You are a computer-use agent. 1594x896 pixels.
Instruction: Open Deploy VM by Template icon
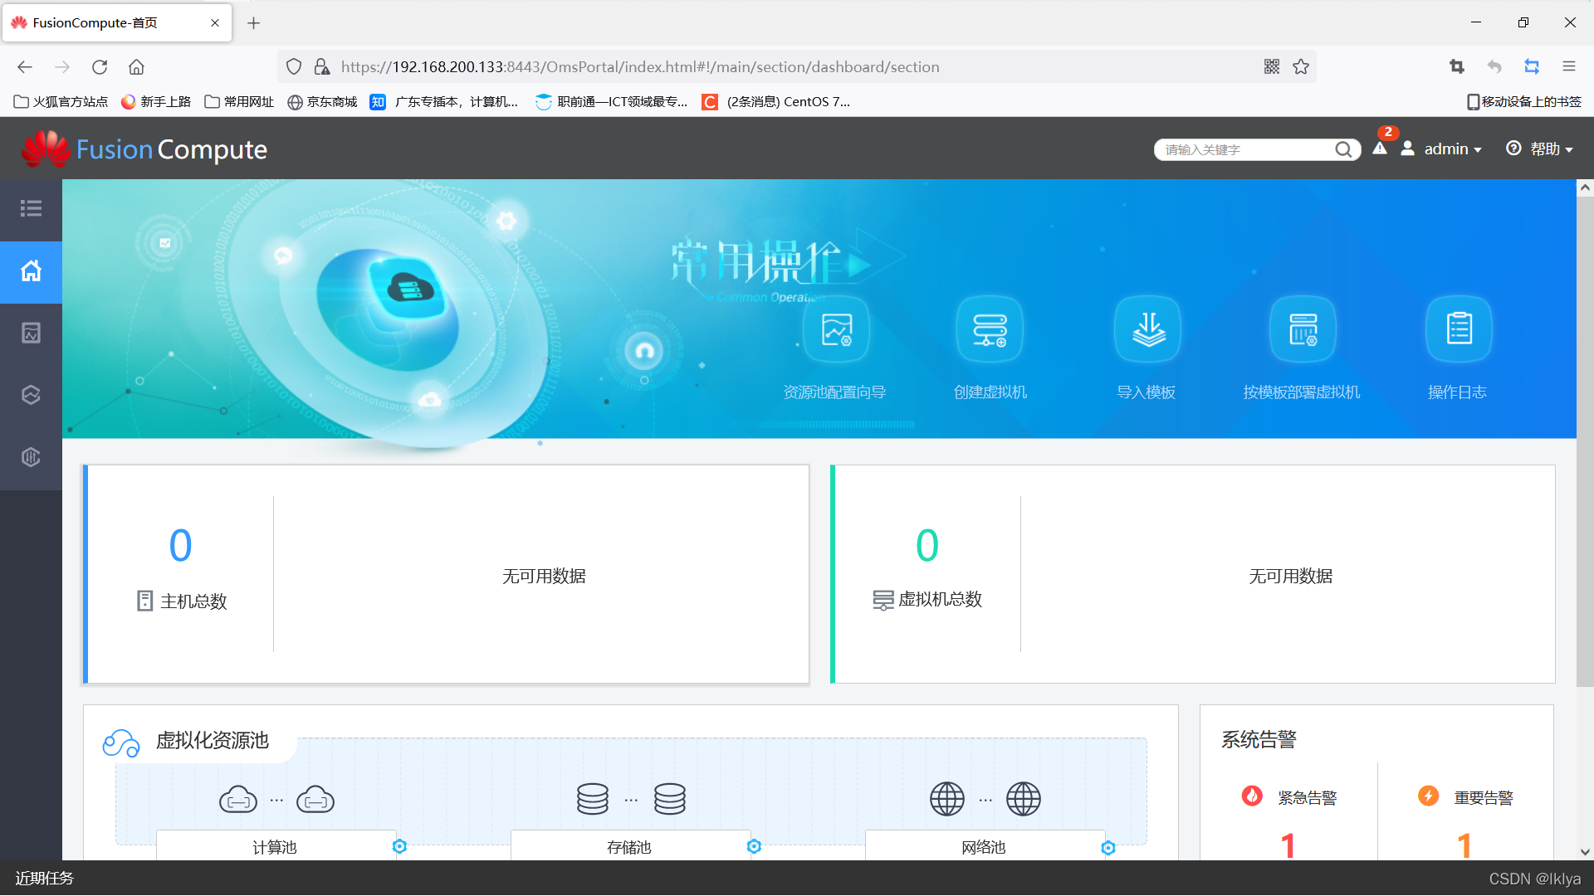pos(1302,330)
